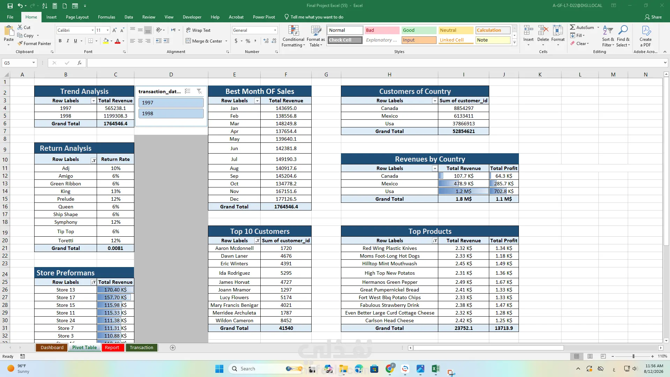Open the Power Pivot tab
Viewport: 670px width, 377px height.
pyautogui.click(x=264, y=17)
